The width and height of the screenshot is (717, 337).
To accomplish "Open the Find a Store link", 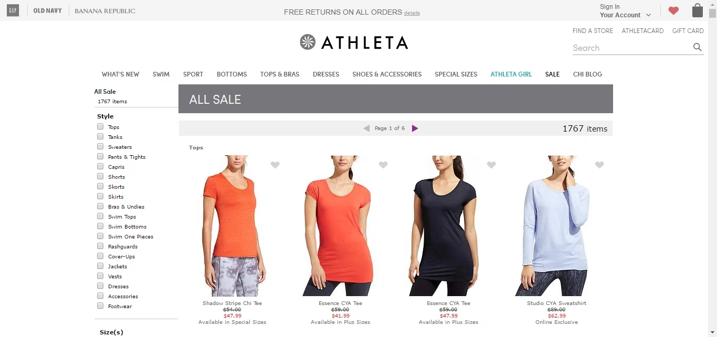I will coord(593,31).
